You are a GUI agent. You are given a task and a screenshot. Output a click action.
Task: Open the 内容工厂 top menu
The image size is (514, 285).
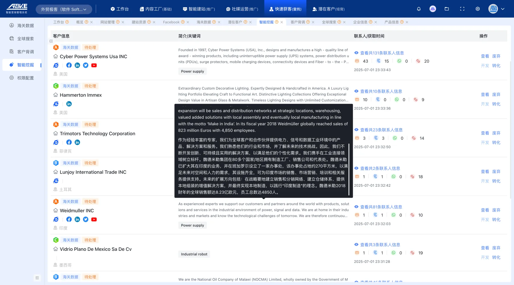tap(156, 9)
